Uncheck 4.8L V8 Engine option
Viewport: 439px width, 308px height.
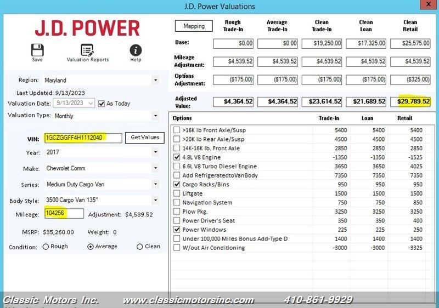pos(177,157)
